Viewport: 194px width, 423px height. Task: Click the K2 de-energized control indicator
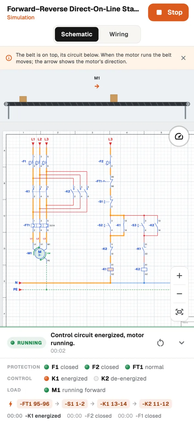click(x=120, y=379)
